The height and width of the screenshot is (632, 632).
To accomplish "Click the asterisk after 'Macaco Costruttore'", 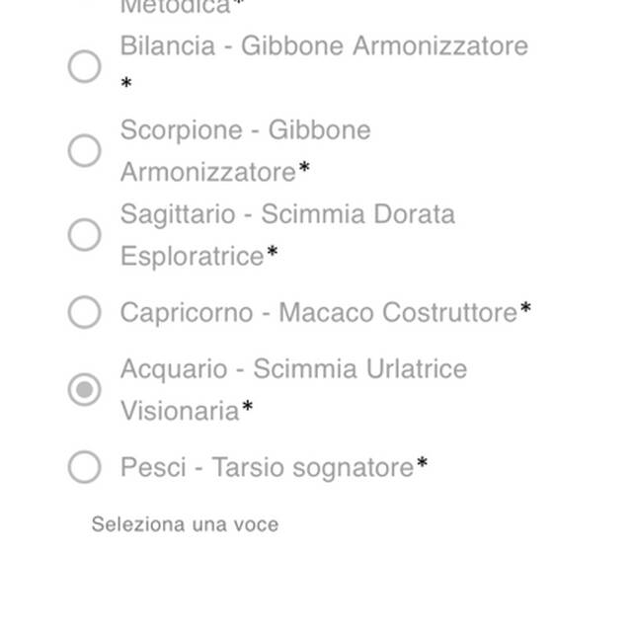I will coord(525,311).
